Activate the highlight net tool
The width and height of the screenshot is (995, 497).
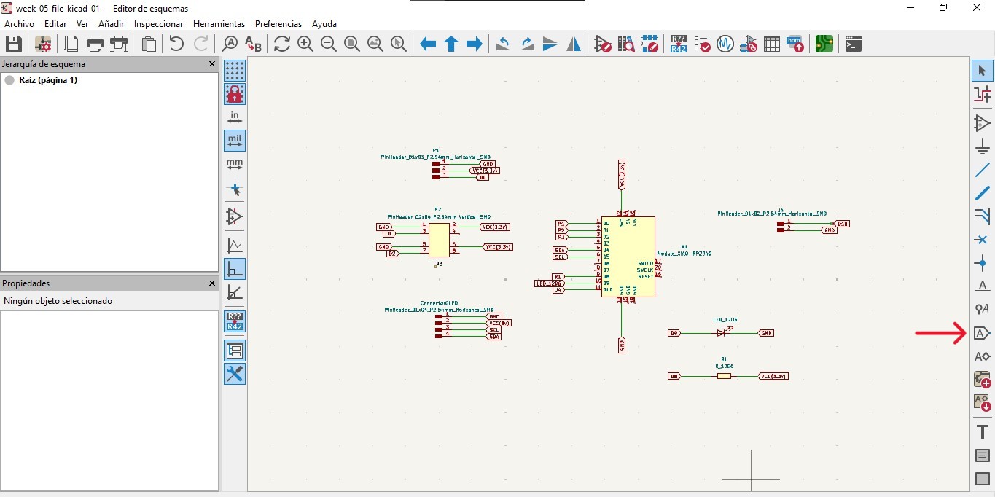point(982,94)
